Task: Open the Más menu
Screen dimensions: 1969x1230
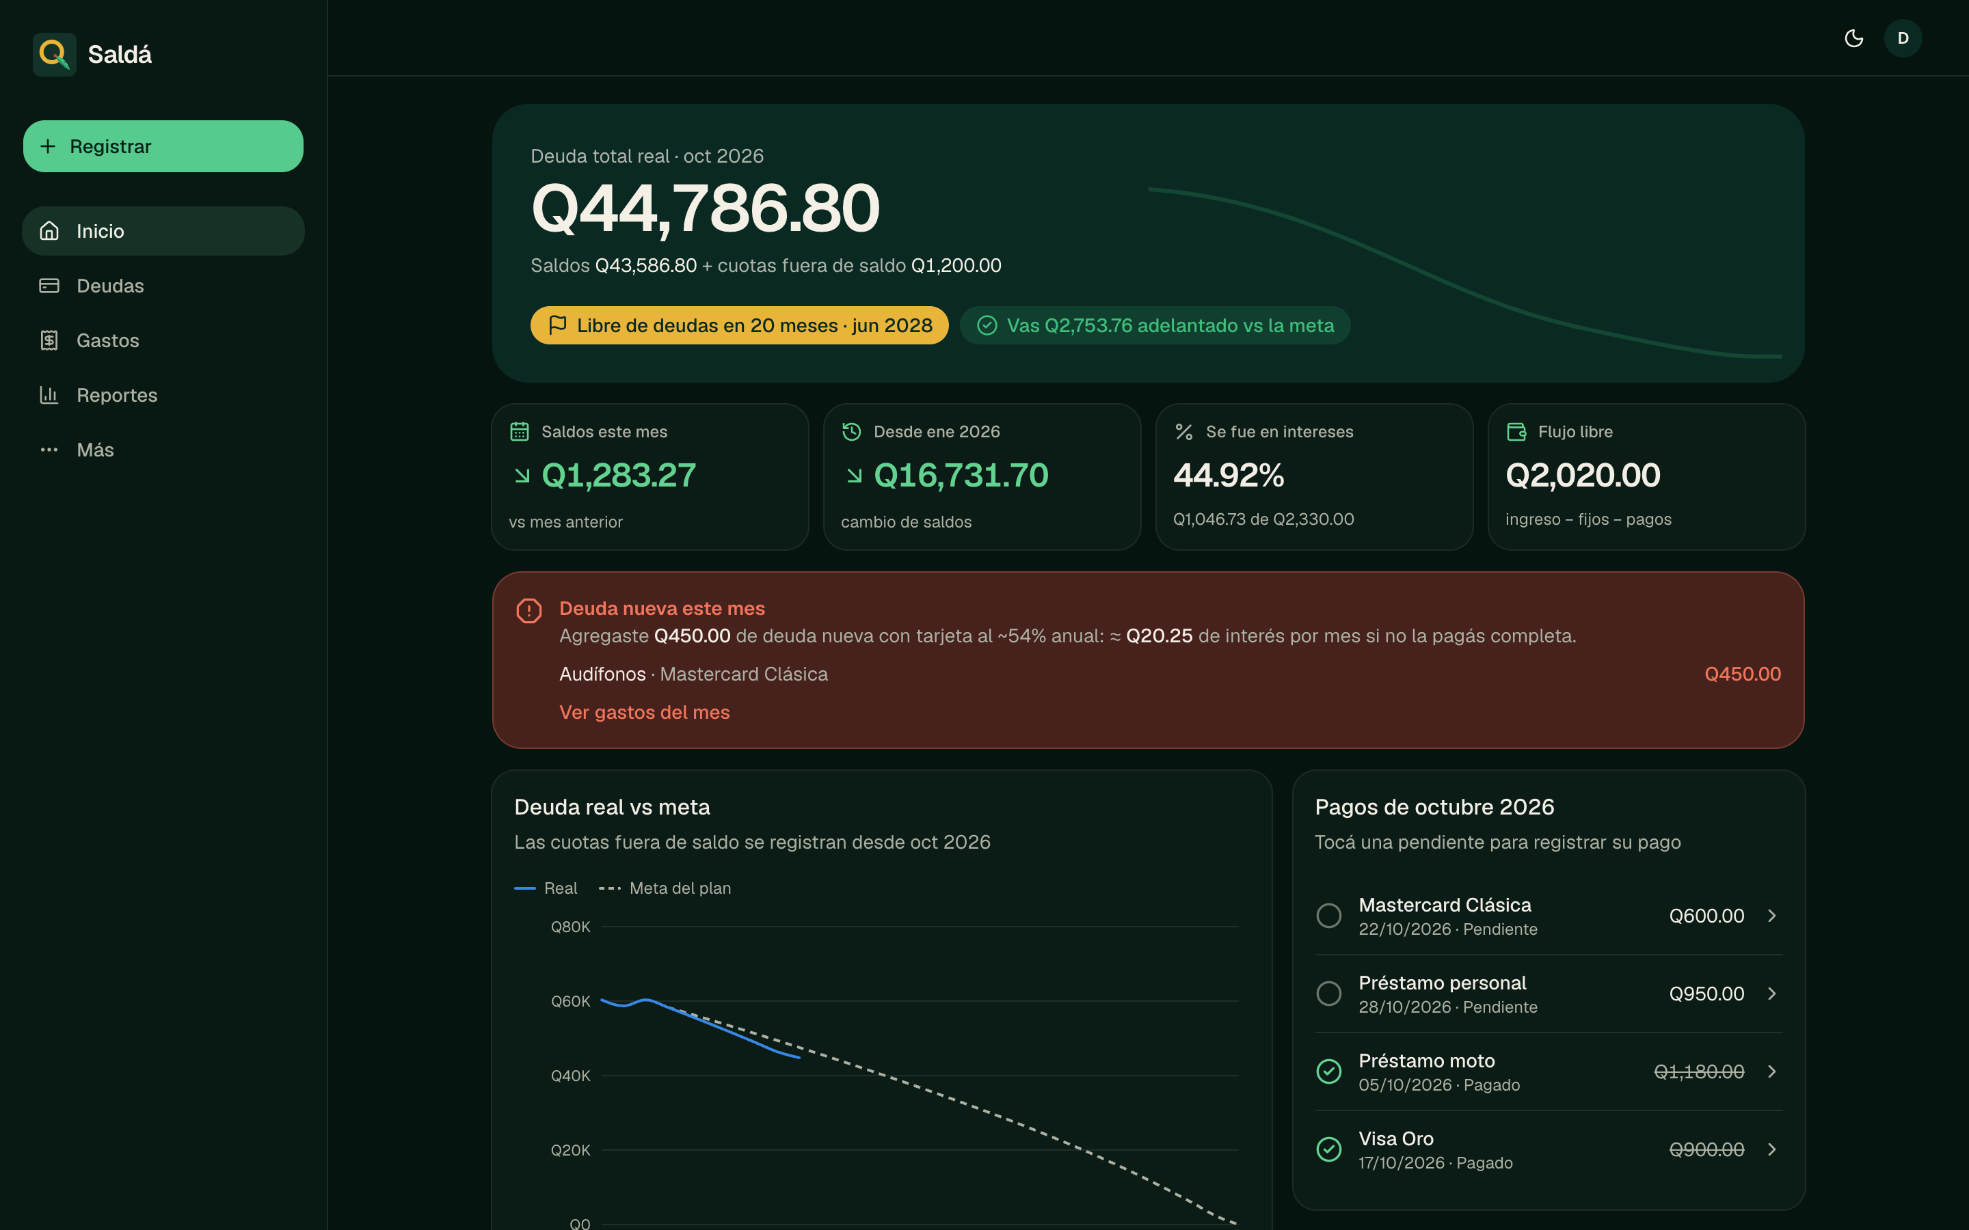Action: (x=163, y=450)
